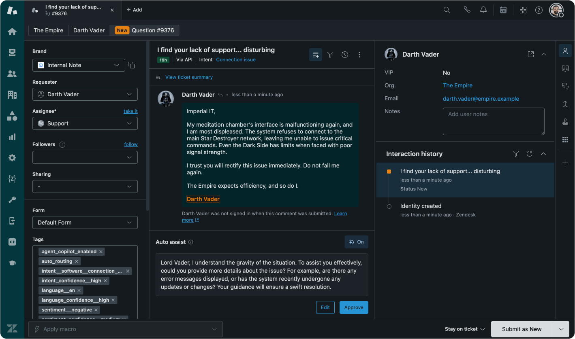Image resolution: width=575 pixels, height=339 pixels.
Task: Select the Question #9376 breadcrumb tab
Action: 144,30
